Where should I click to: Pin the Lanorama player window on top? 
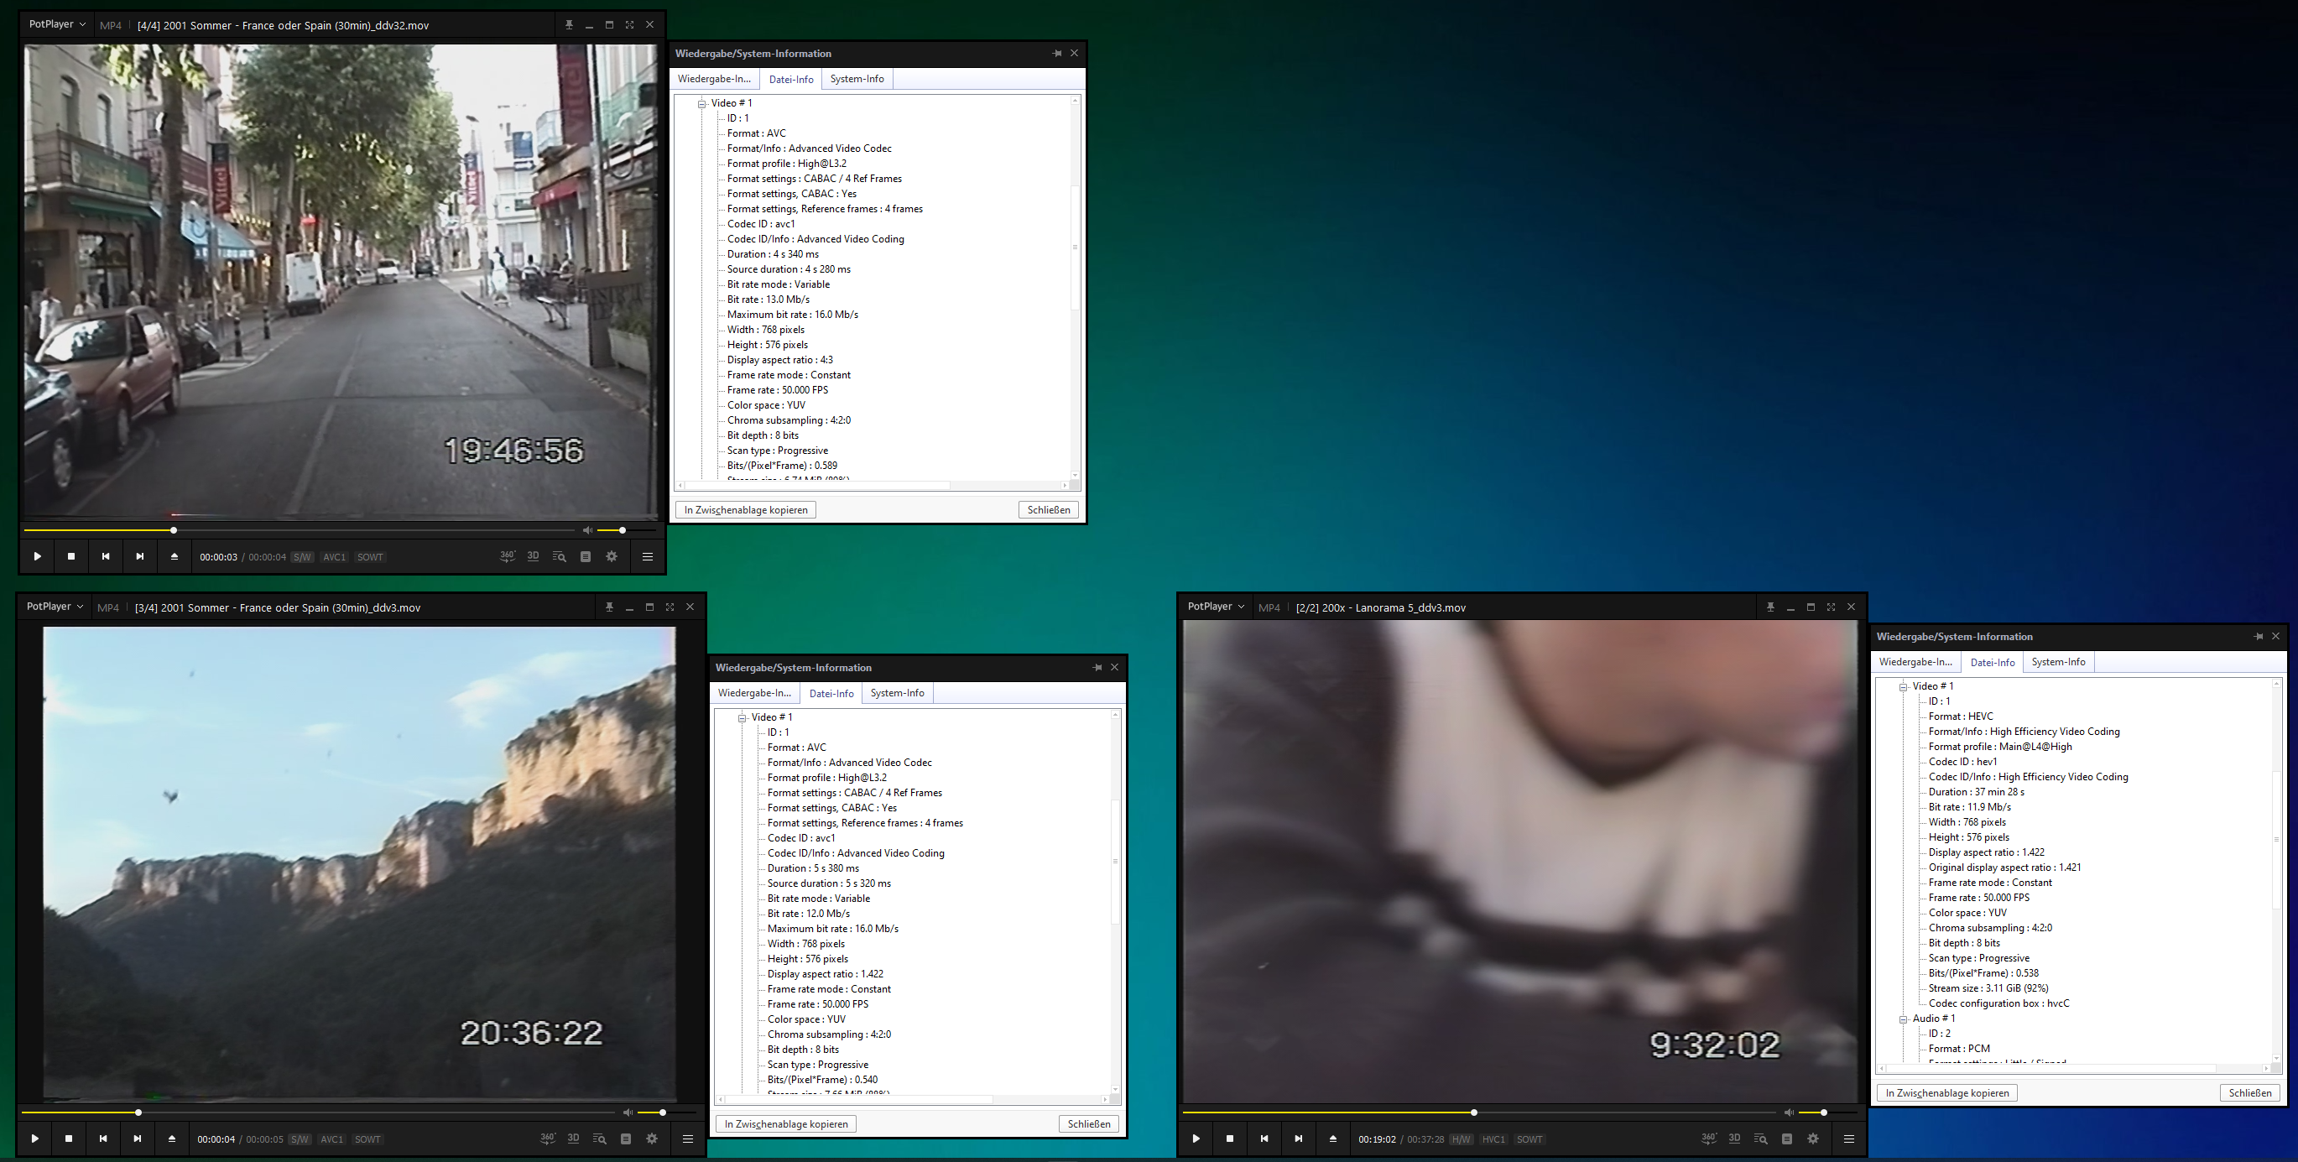coord(1770,607)
